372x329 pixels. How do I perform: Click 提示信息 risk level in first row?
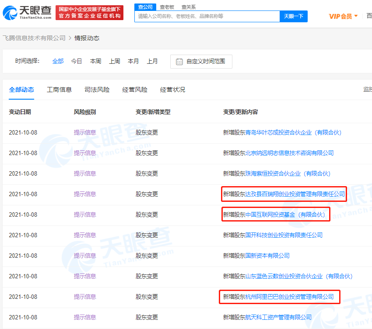pyautogui.click(x=84, y=132)
